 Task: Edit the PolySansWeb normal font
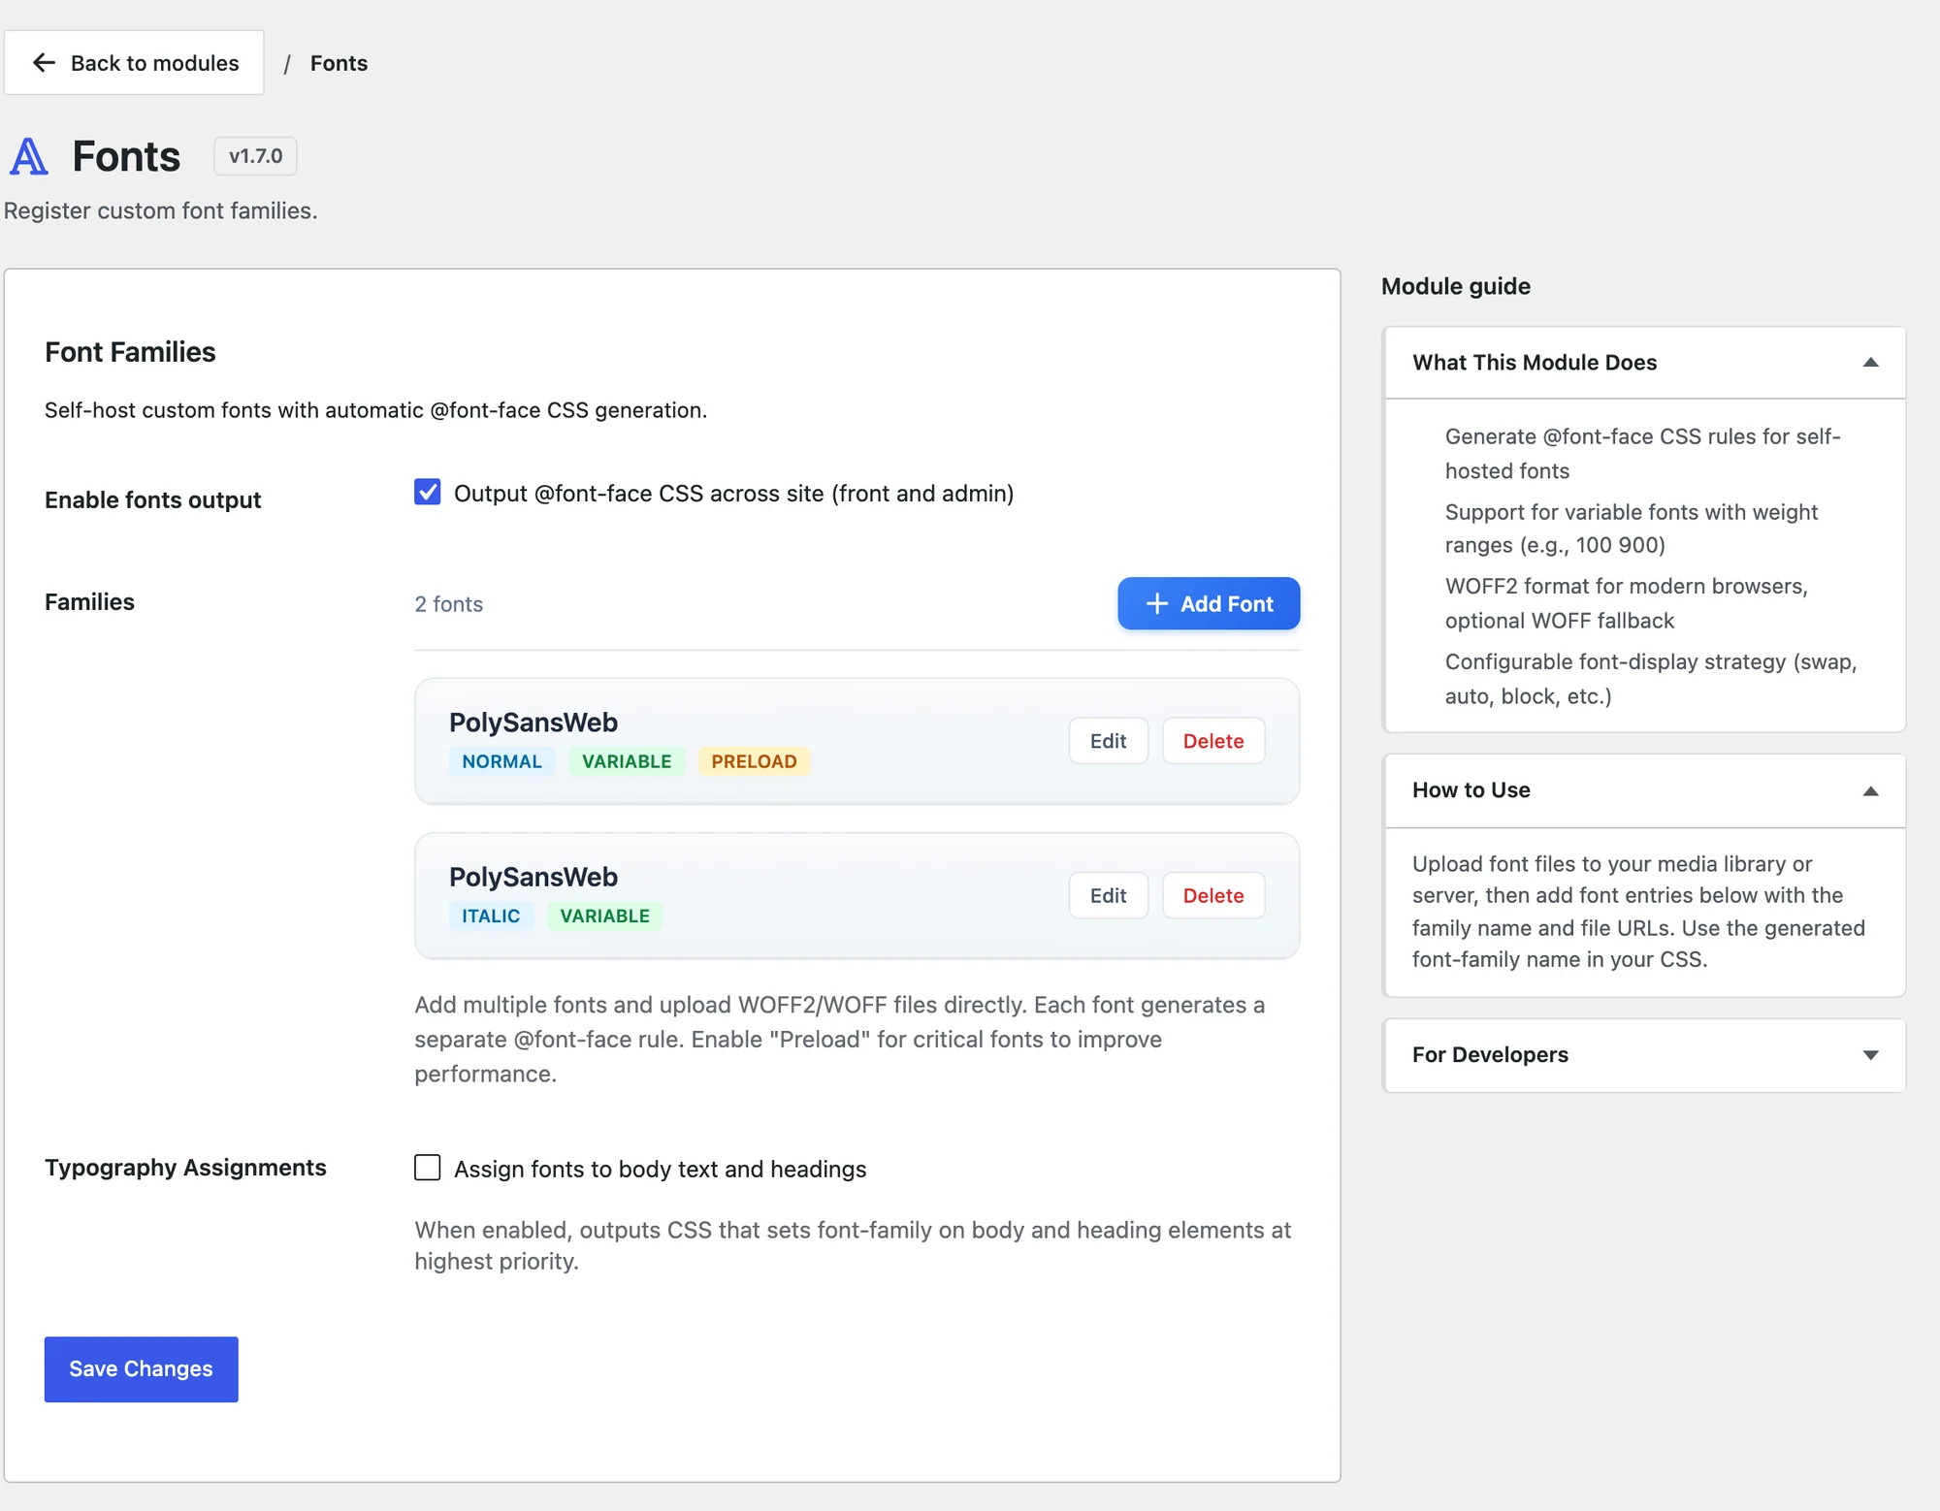click(1108, 741)
